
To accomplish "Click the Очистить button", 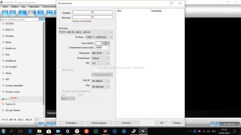I will [127, 123].
